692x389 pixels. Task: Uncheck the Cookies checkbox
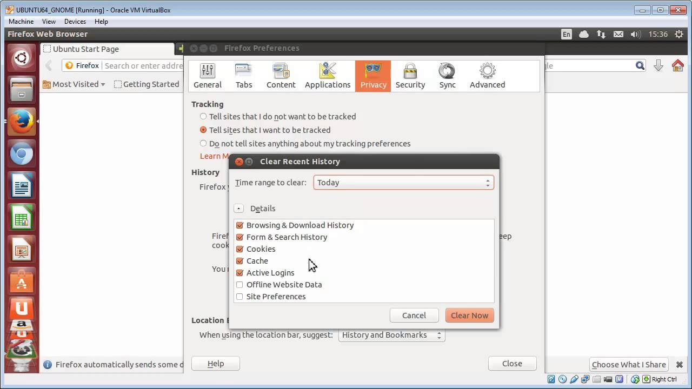point(239,249)
